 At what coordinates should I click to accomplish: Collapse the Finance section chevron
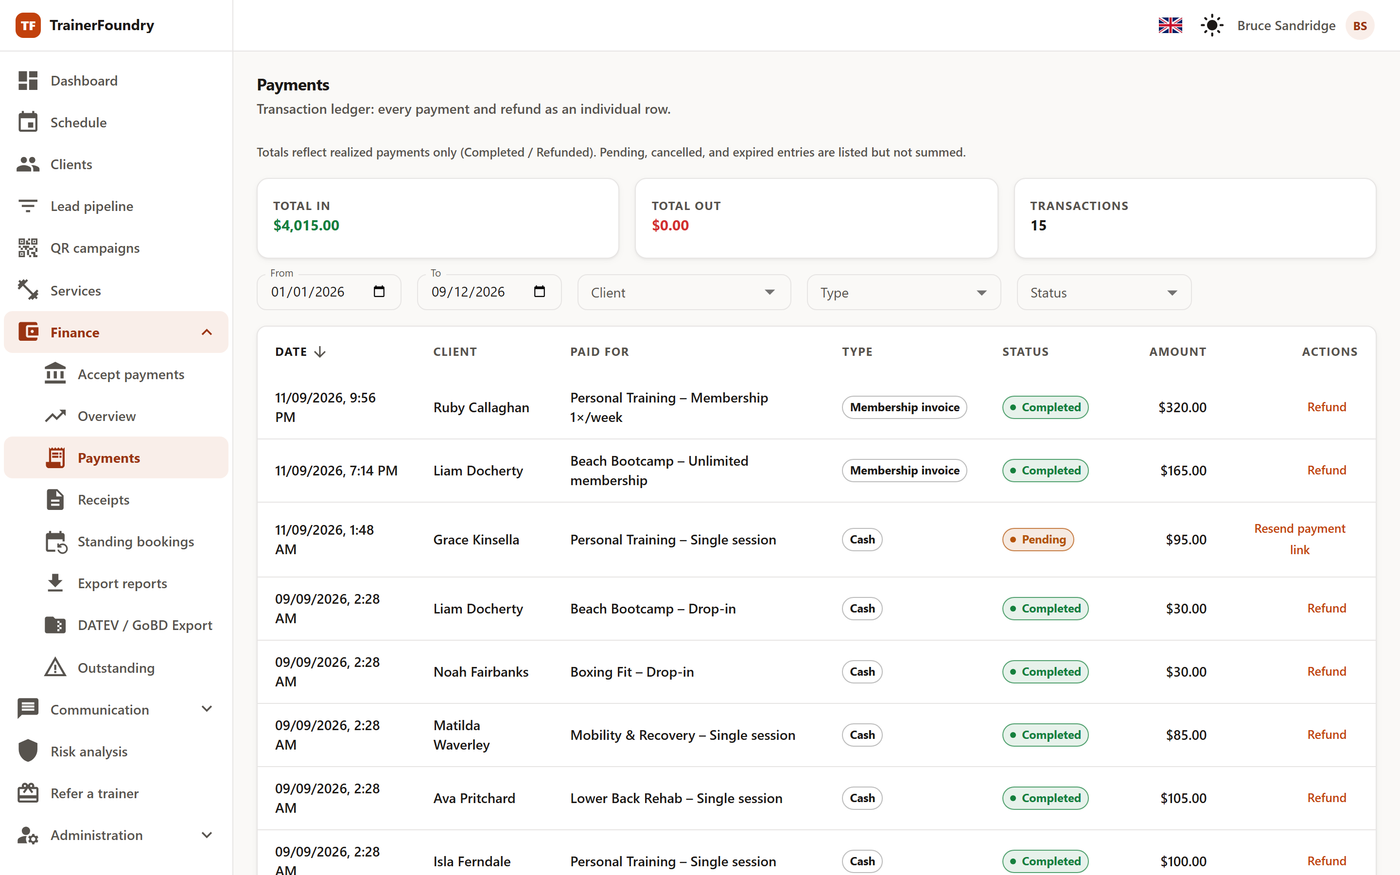(207, 332)
